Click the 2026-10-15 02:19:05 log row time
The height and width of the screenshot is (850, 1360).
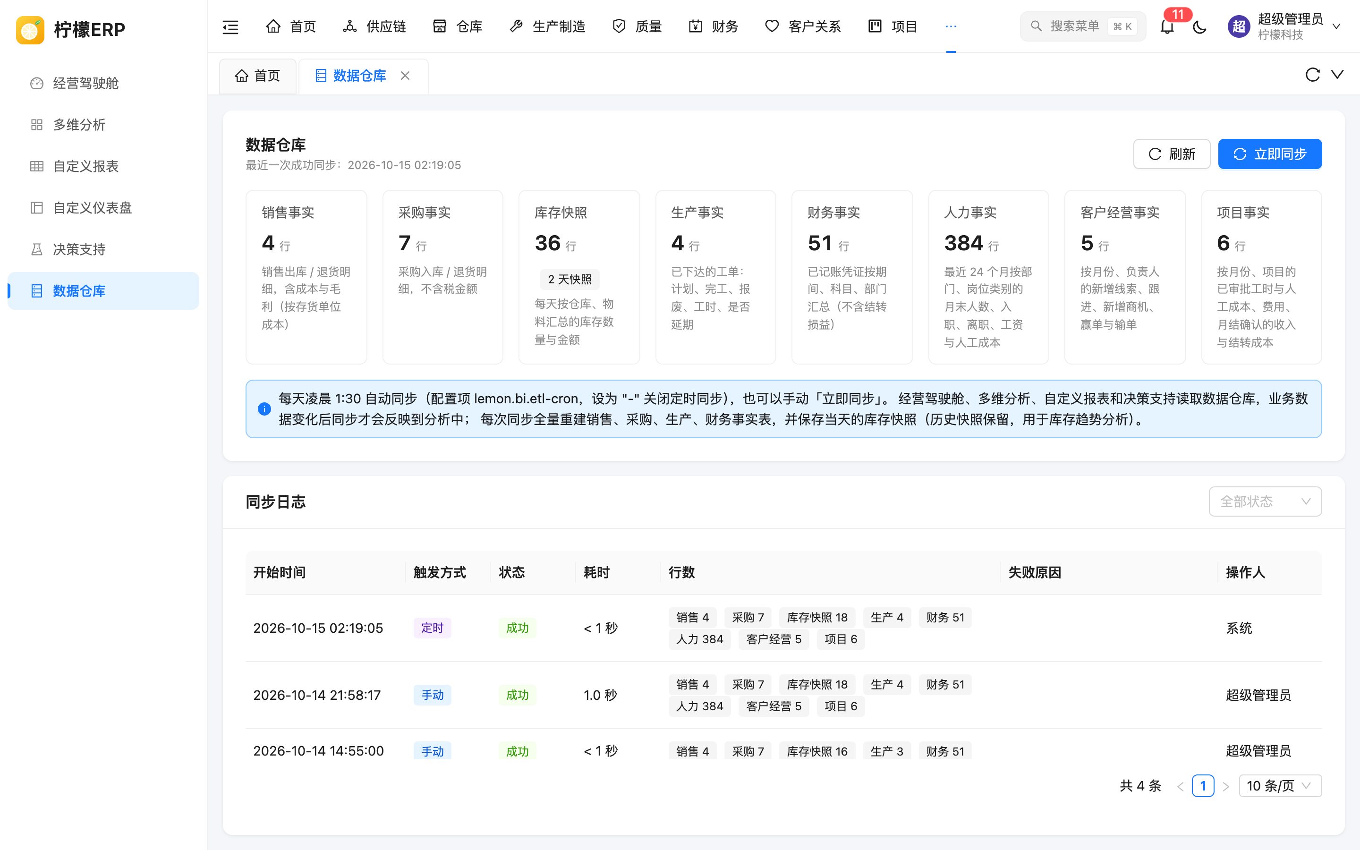pyautogui.click(x=318, y=628)
